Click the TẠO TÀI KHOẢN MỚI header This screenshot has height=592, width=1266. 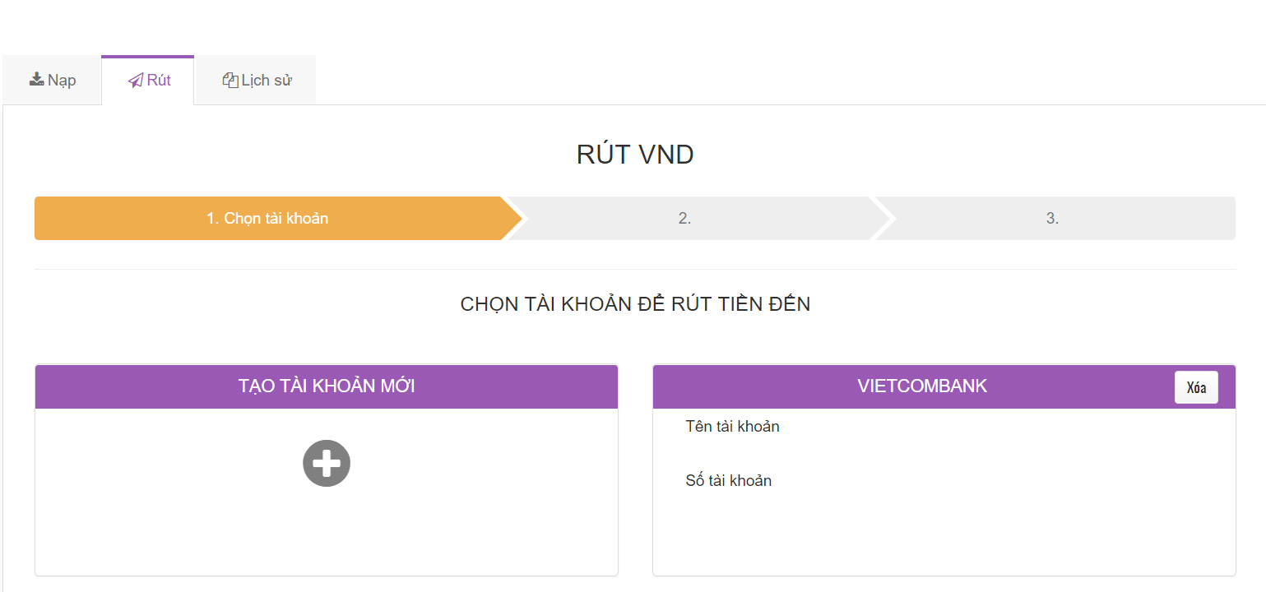pos(327,386)
